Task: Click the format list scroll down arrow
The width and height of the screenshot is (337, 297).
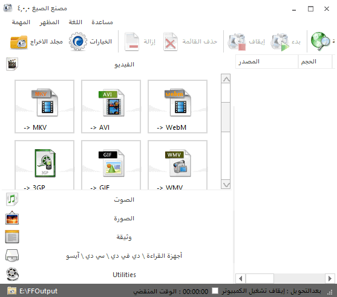Action: (226, 184)
